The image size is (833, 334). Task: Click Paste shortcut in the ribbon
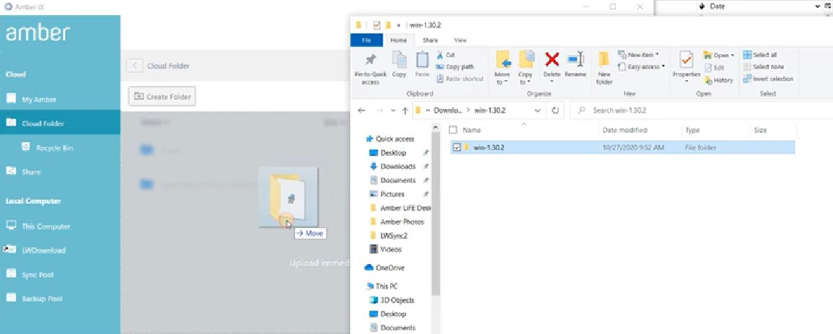point(460,79)
